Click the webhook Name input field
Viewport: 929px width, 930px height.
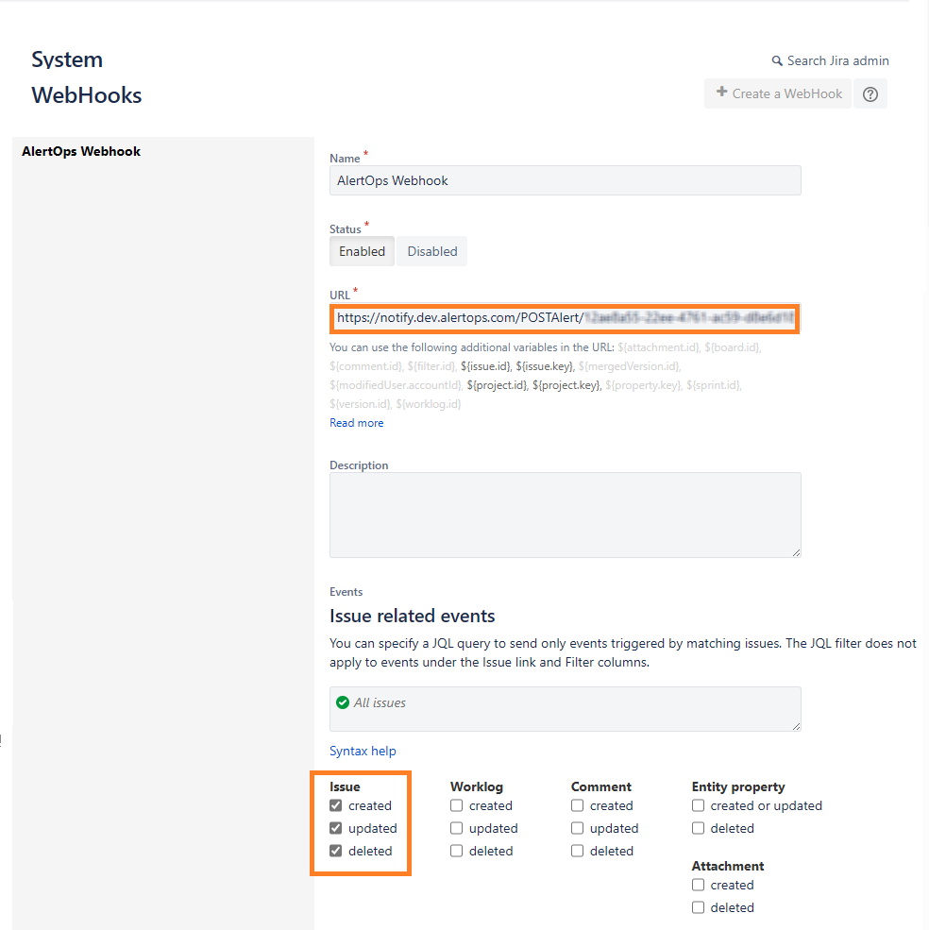[x=565, y=180]
